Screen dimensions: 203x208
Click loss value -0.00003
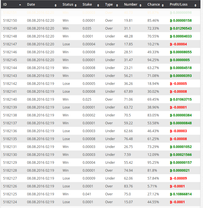point(180,131)
